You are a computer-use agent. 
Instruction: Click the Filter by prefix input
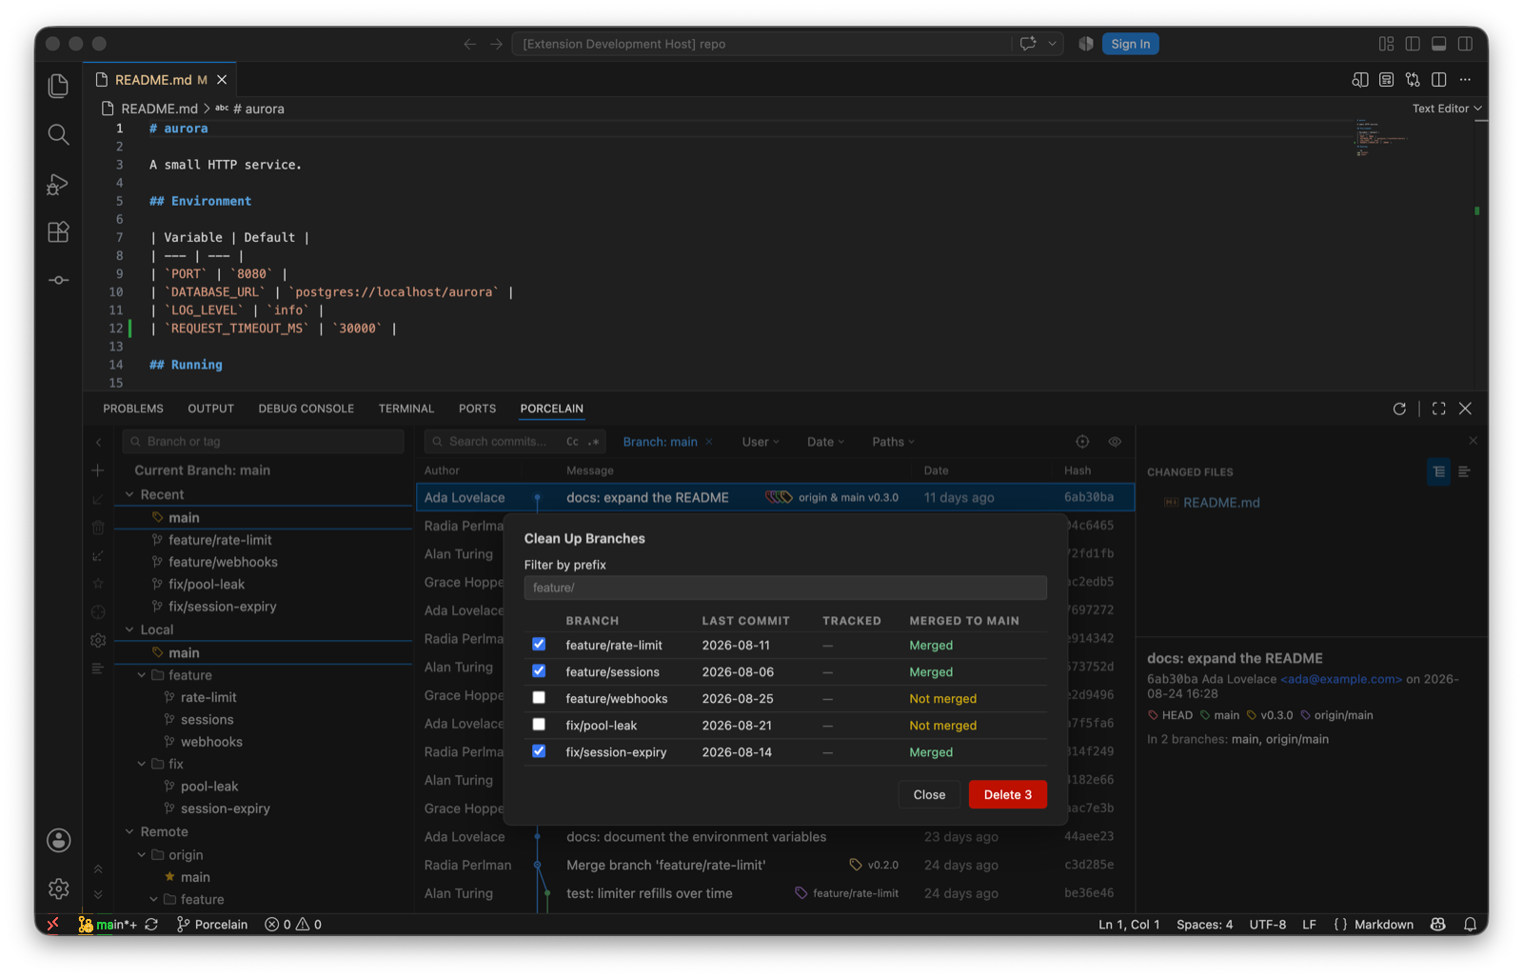coord(785,588)
